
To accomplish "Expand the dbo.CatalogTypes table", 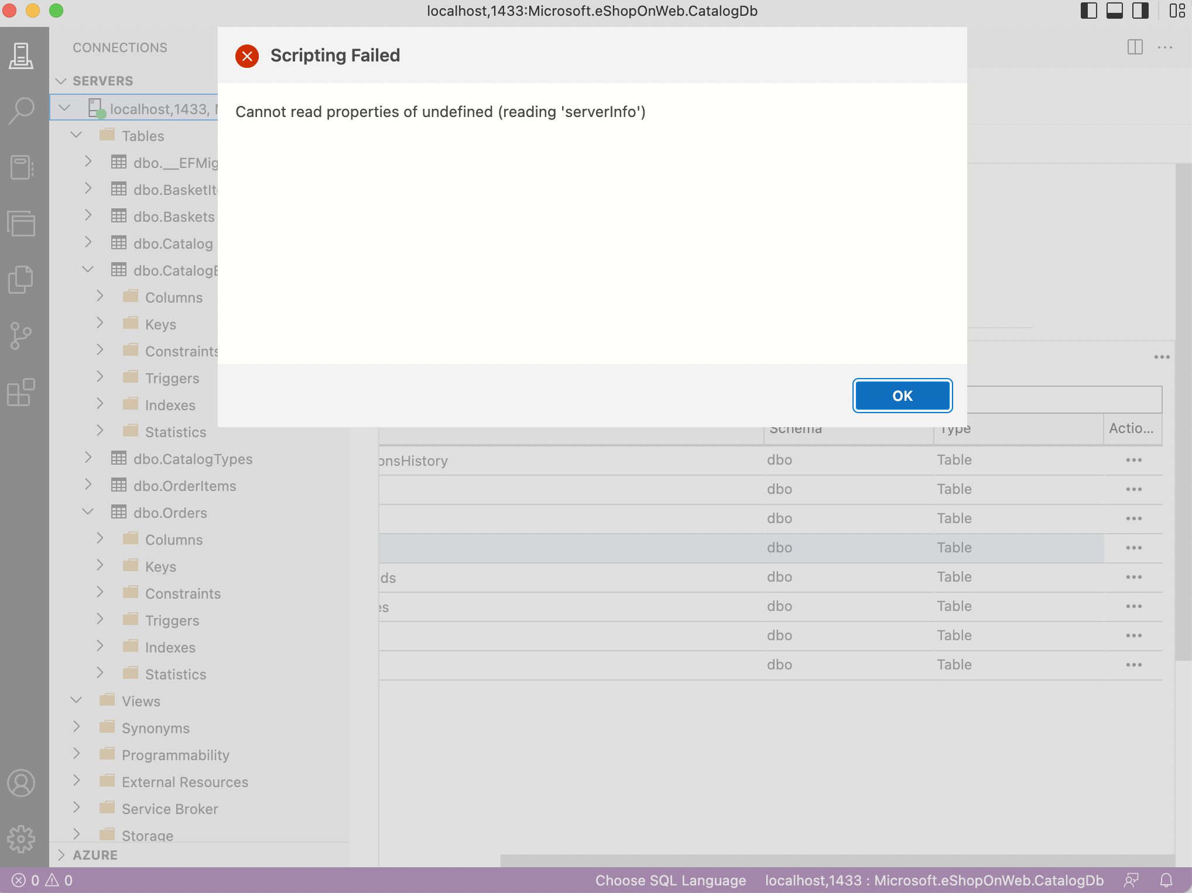I will coord(88,458).
